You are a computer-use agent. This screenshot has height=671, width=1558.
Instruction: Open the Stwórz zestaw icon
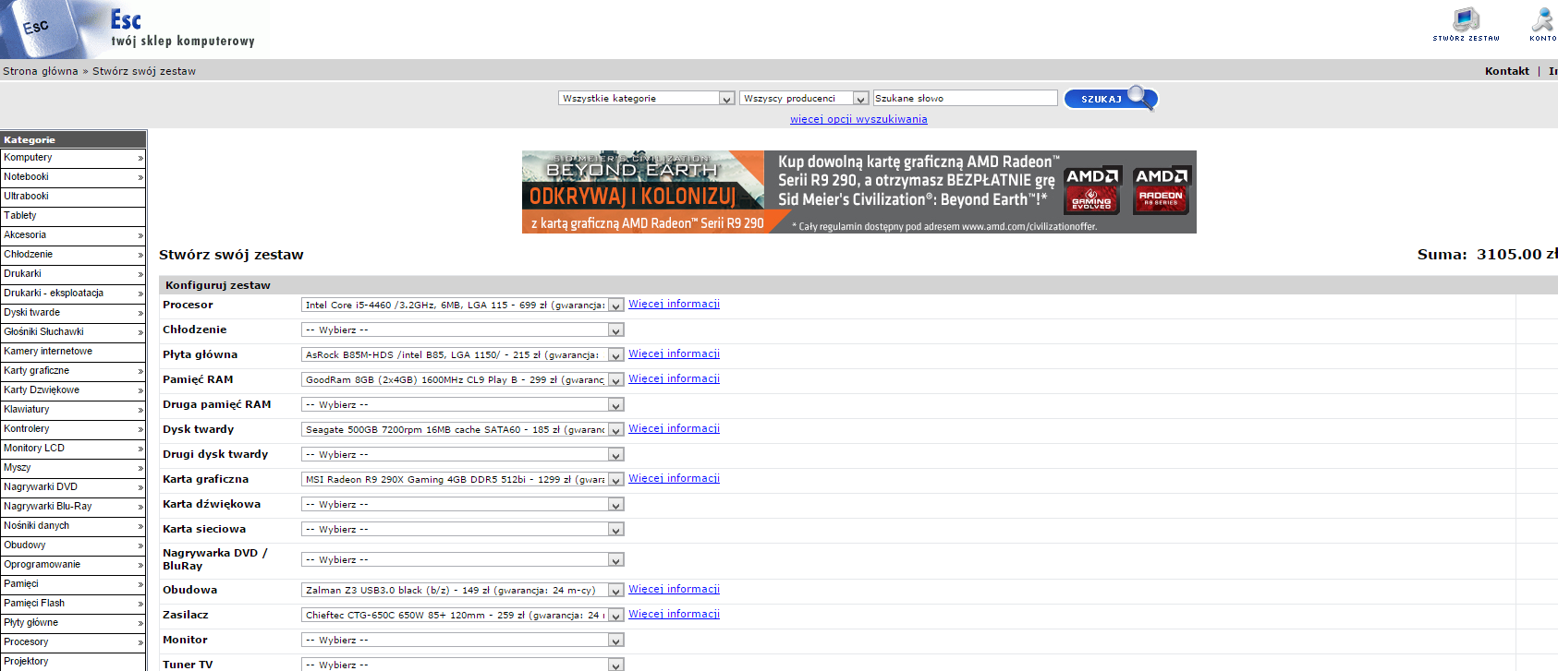click(1466, 24)
